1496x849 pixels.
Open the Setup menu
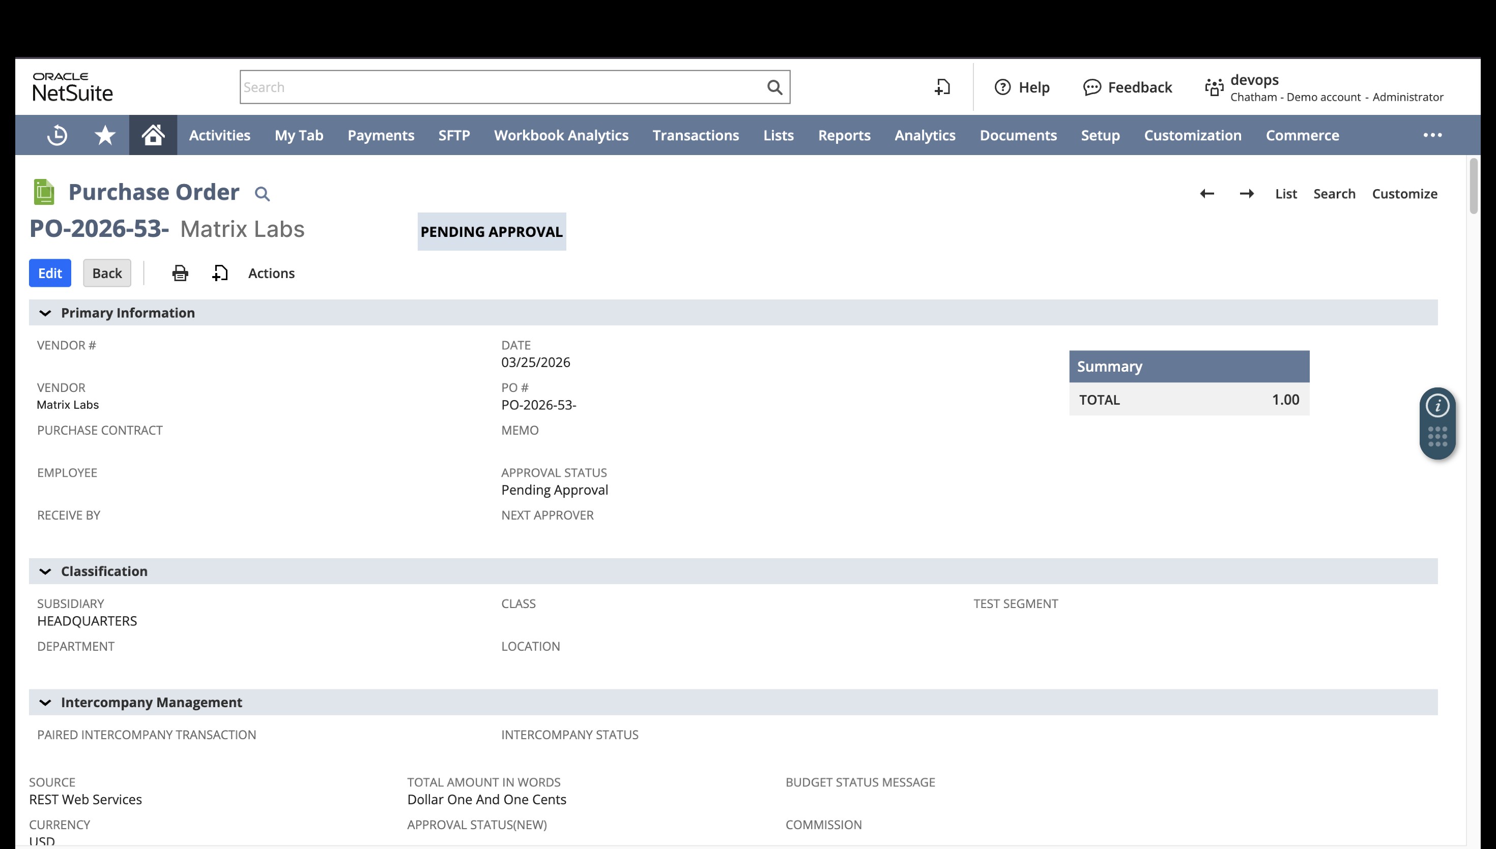1100,135
